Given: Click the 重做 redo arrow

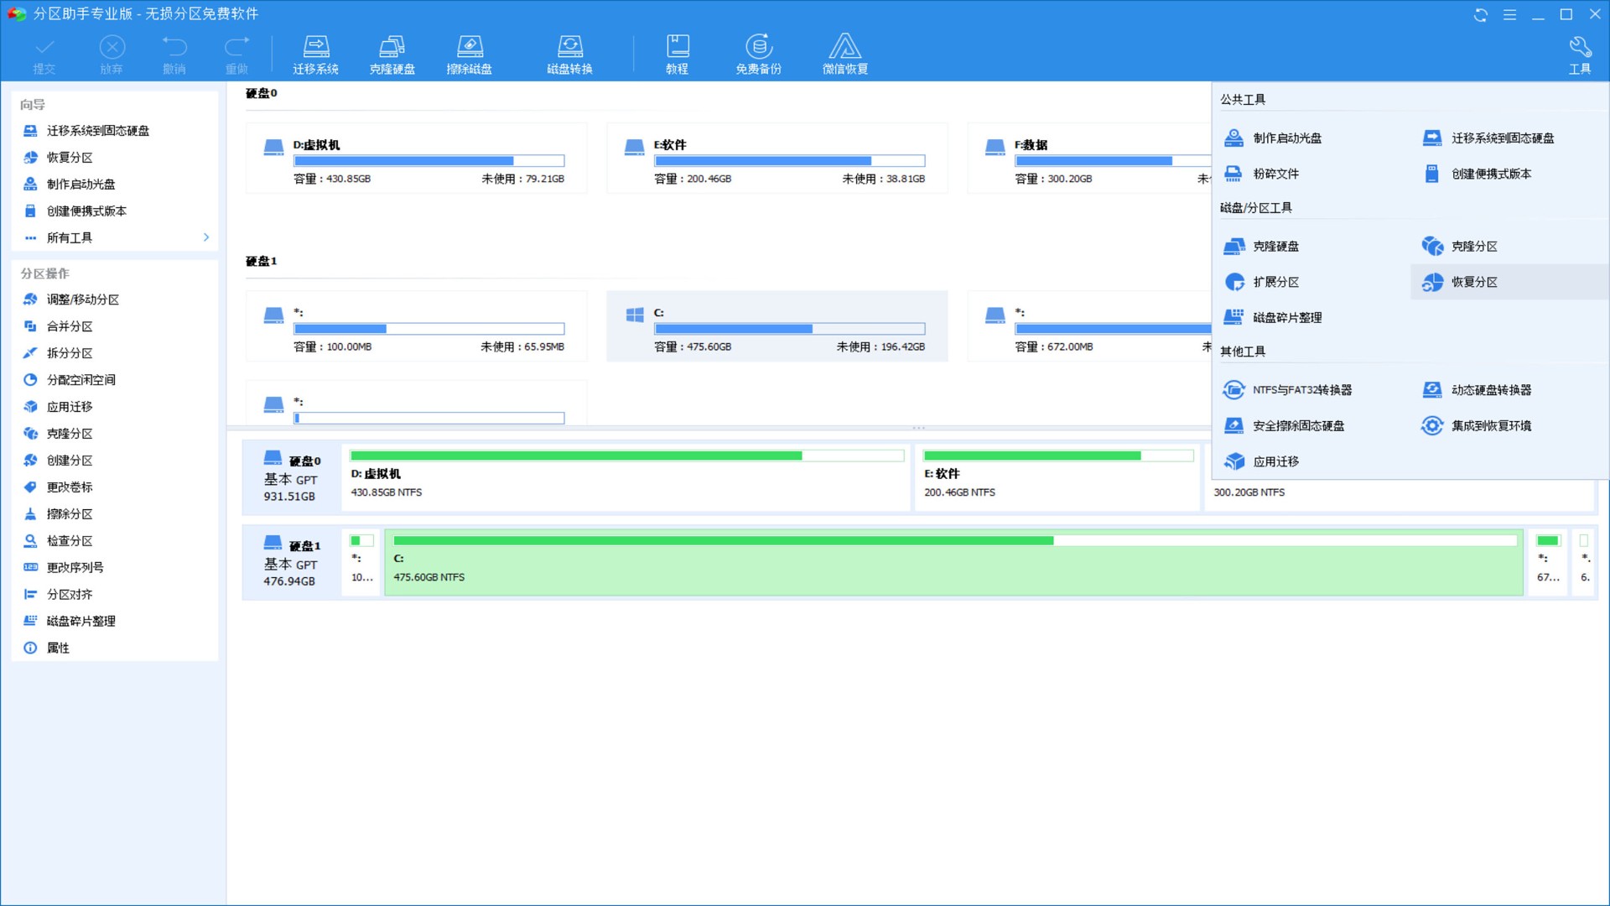Looking at the screenshot, I should (236, 55).
